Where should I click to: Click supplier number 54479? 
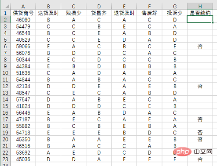click(23, 26)
